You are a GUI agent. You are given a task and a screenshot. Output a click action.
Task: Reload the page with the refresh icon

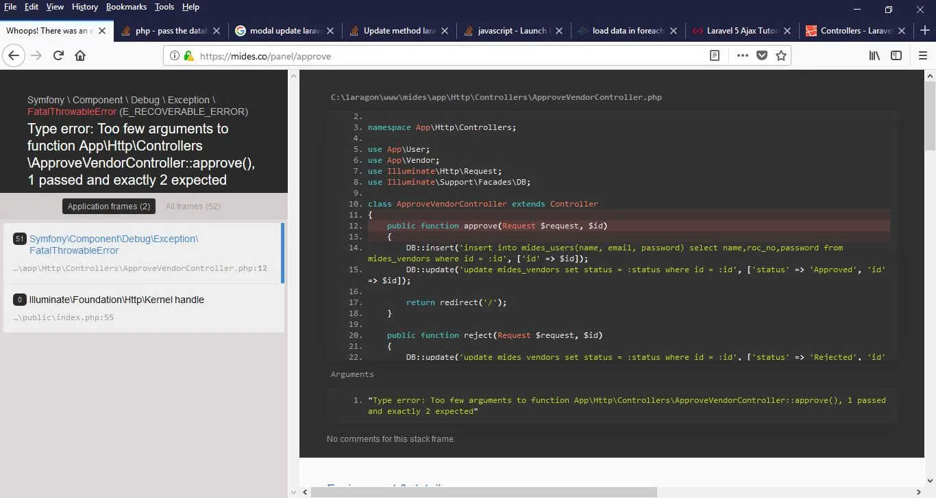pyautogui.click(x=58, y=55)
